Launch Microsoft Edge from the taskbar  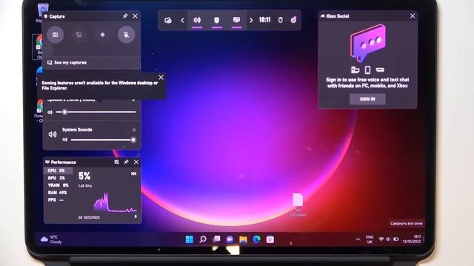point(257,239)
